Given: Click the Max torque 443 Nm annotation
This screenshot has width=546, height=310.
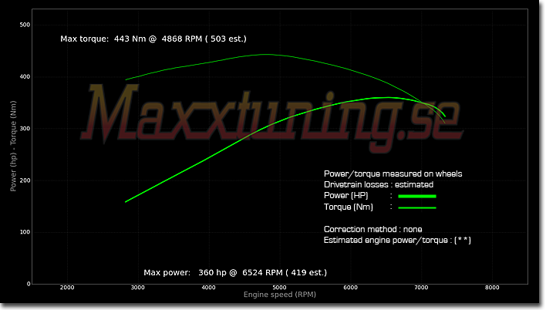Looking at the screenshot, I should (x=153, y=39).
